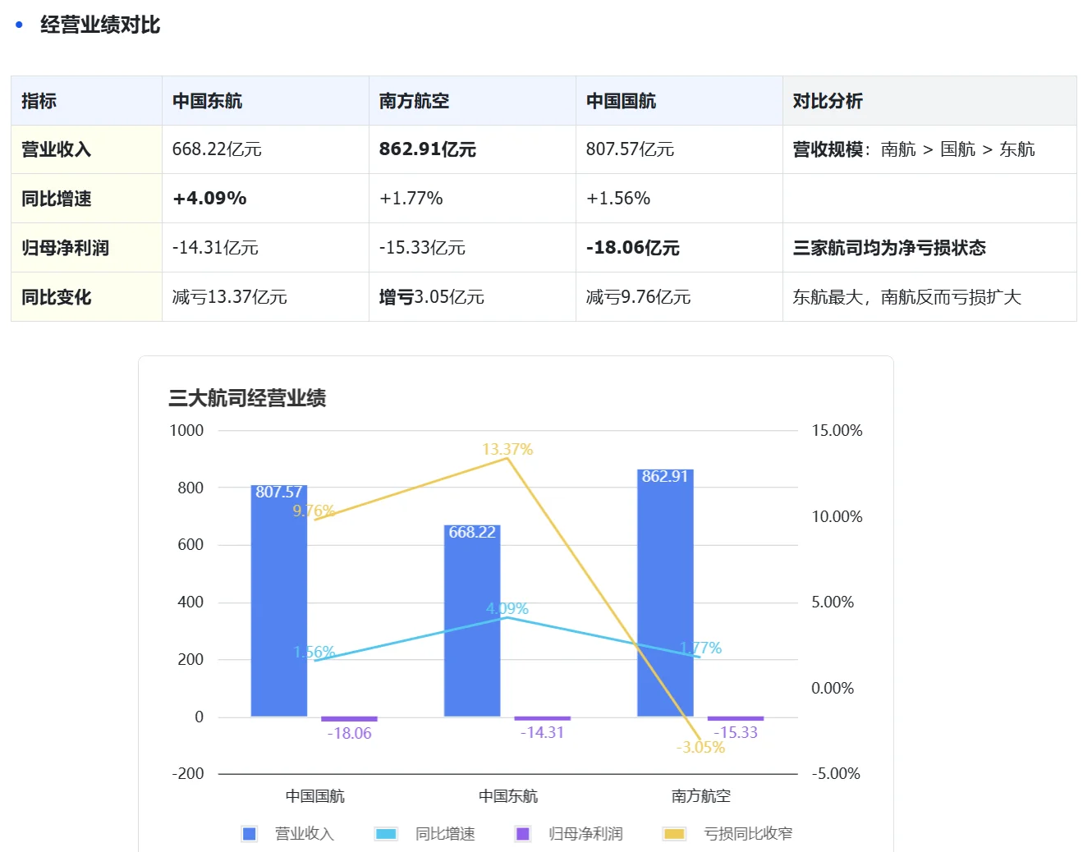Image resolution: width=1083 pixels, height=852 pixels.
Task: Click the 1.56% label on the light-blue line
Action: point(314,652)
